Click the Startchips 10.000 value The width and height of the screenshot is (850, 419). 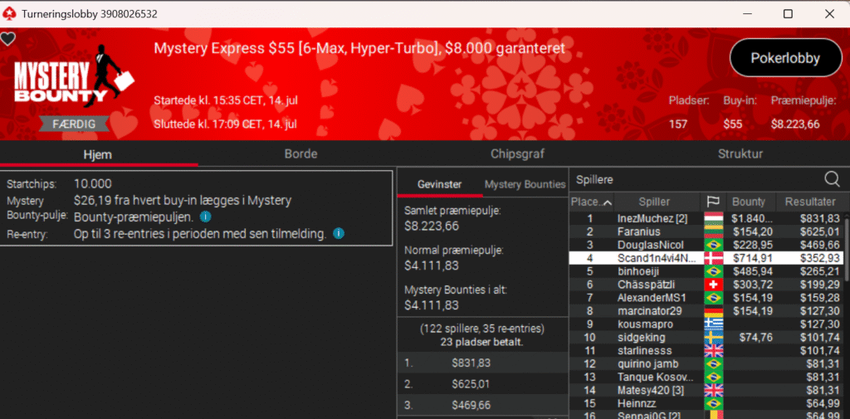coord(93,183)
